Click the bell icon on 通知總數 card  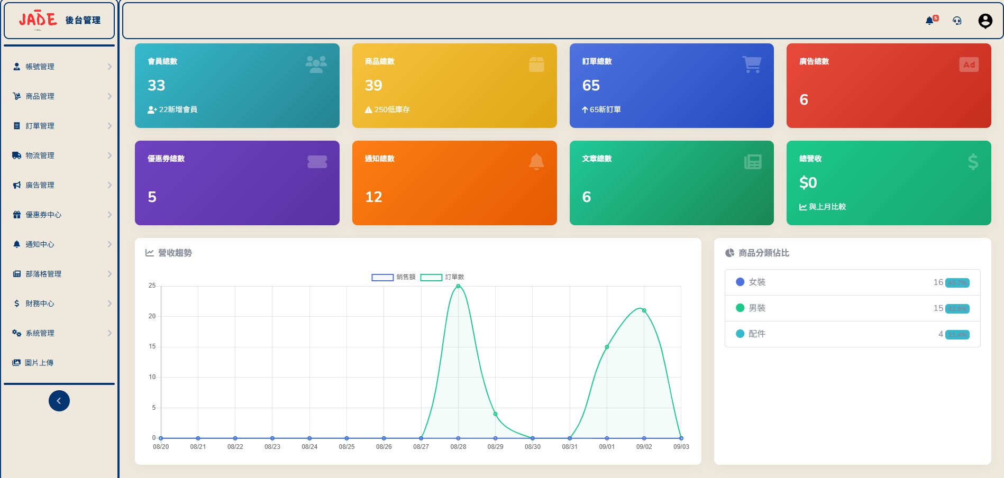click(x=536, y=162)
